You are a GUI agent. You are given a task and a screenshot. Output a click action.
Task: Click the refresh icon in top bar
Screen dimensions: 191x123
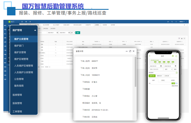(30, 22)
